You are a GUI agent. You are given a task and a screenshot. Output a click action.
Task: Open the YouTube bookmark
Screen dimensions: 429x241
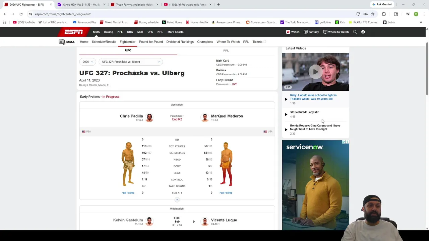(x=24, y=22)
